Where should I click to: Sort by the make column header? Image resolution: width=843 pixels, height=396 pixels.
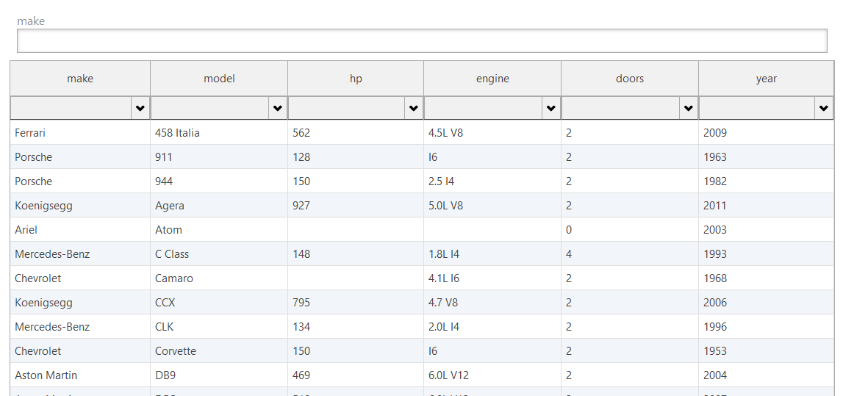tap(80, 79)
